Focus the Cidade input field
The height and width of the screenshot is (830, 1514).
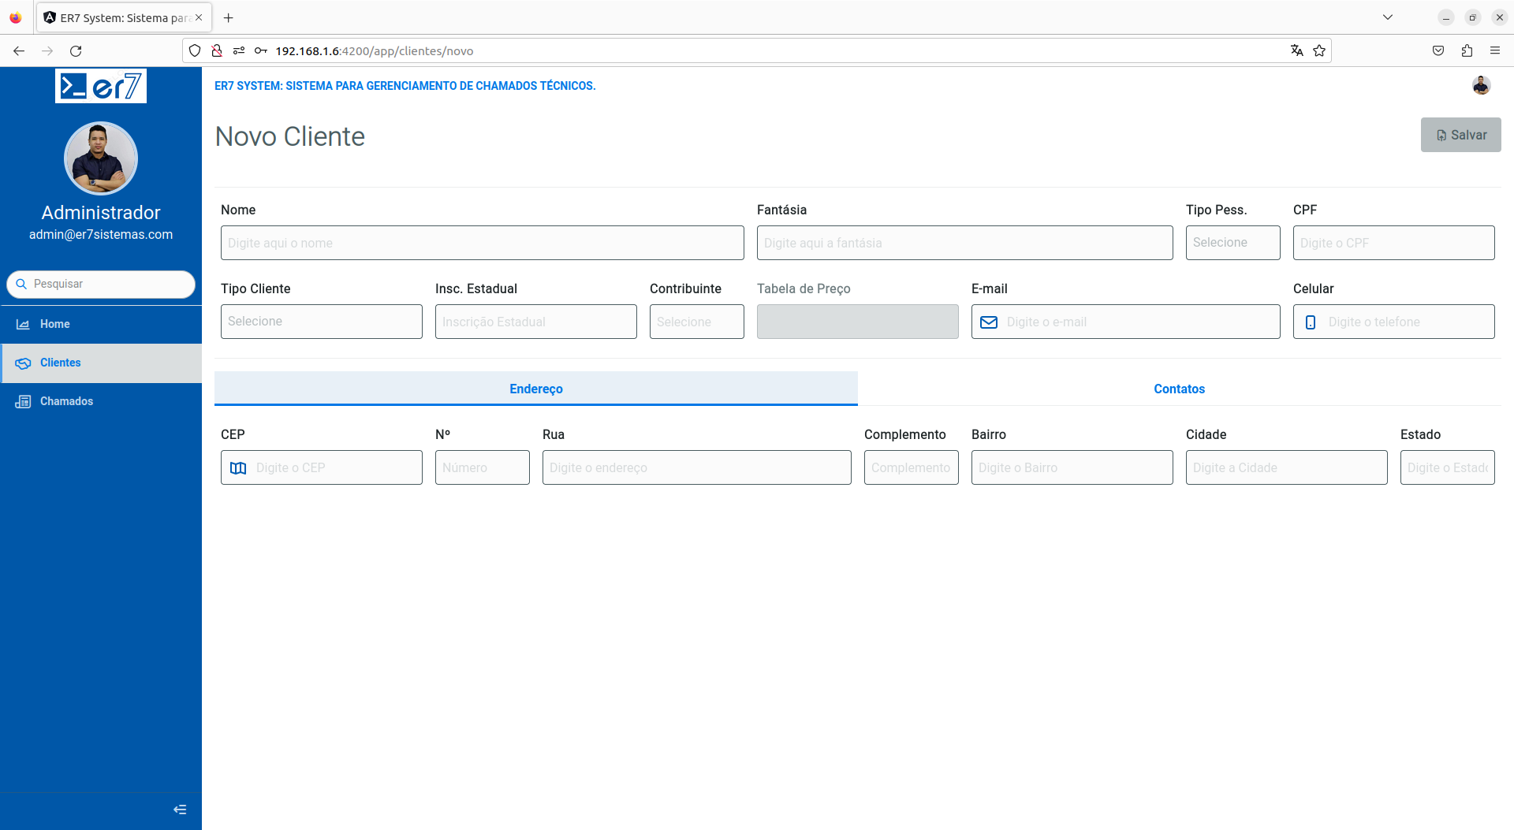click(x=1287, y=467)
